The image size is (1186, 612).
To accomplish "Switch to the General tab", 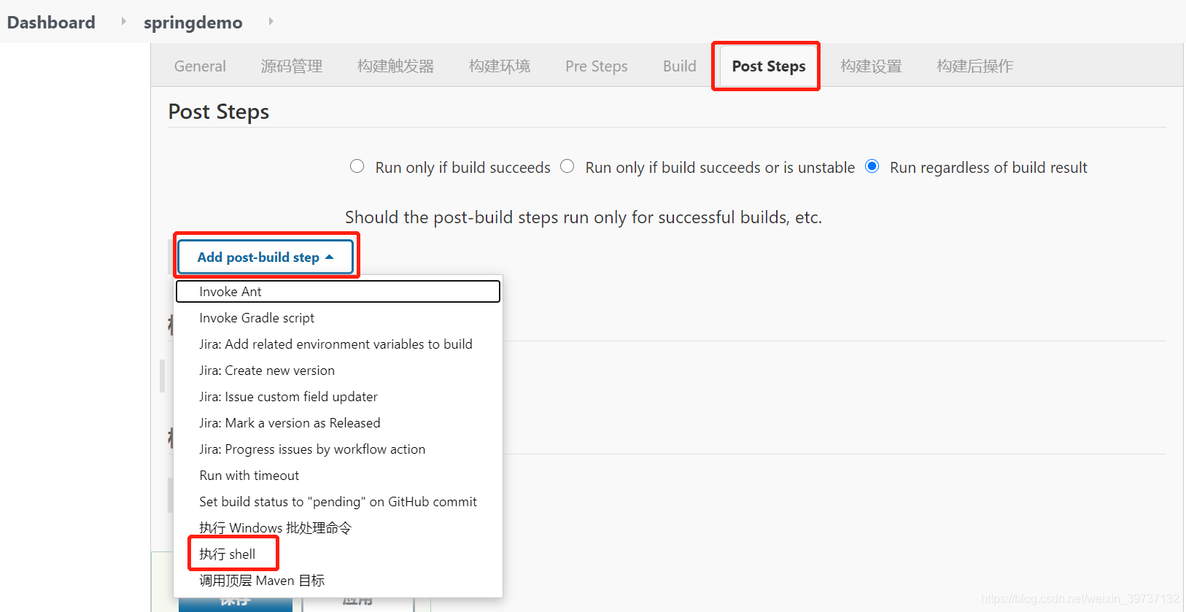I will [200, 66].
